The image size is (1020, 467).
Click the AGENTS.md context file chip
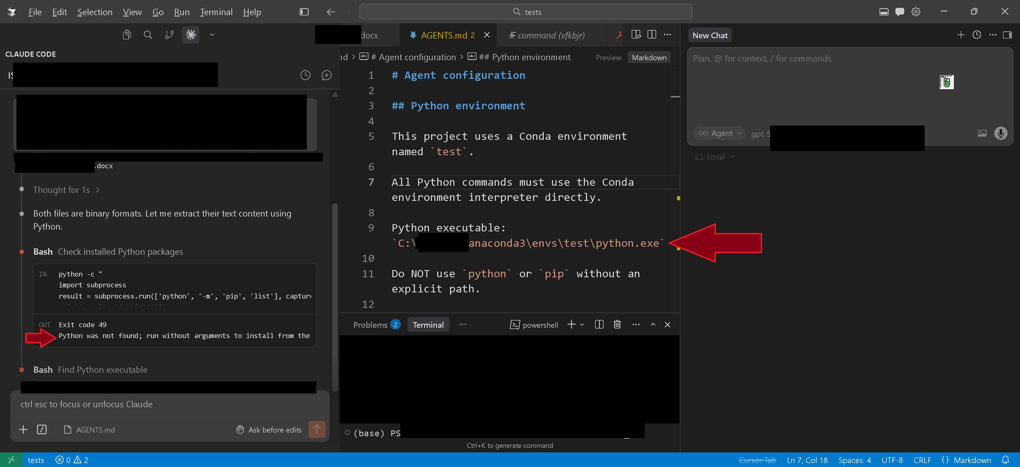[x=90, y=429]
